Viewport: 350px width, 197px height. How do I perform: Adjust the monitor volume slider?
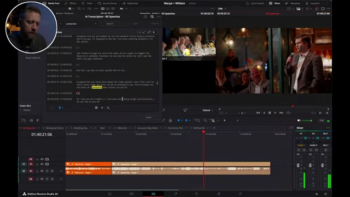tap(307, 120)
